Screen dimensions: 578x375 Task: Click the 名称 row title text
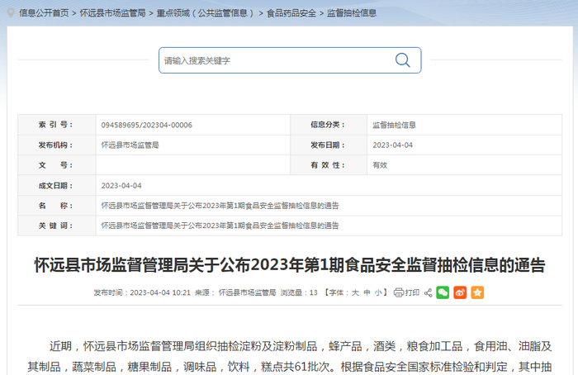[x=220, y=206]
